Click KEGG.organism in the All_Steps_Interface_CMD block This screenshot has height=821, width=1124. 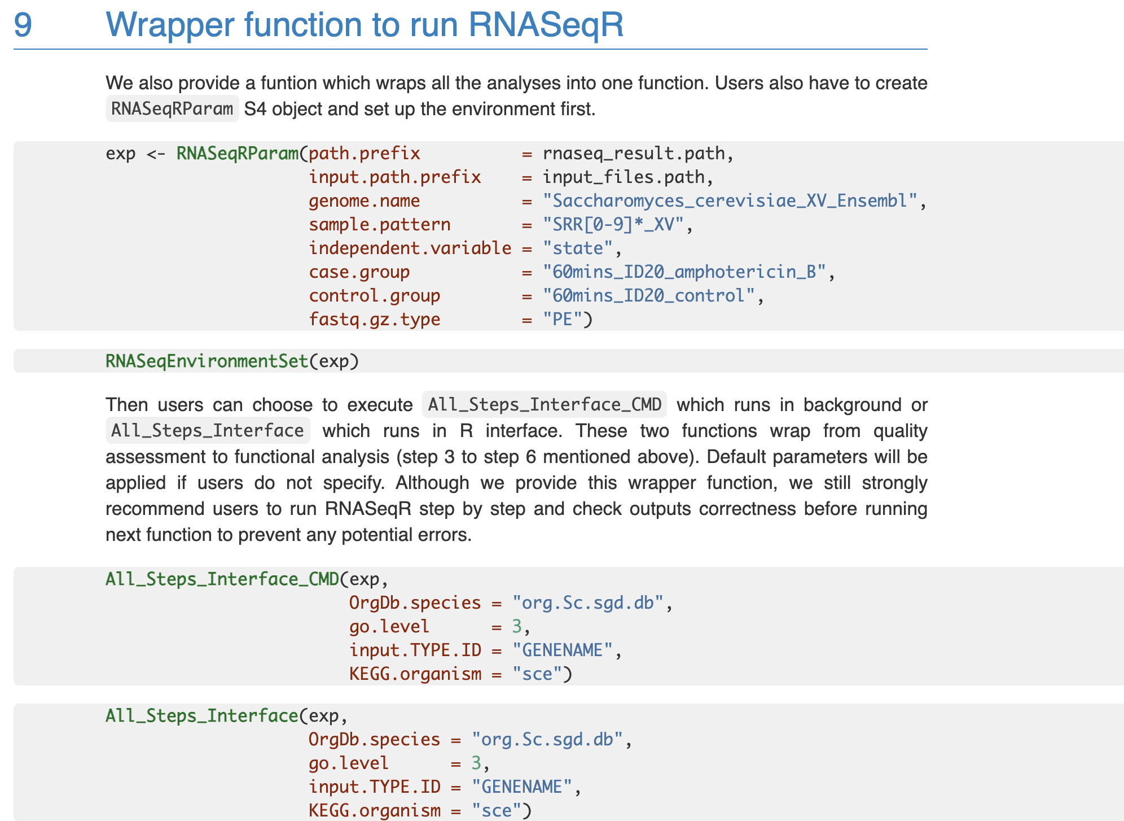pyautogui.click(x=415, y=674)
